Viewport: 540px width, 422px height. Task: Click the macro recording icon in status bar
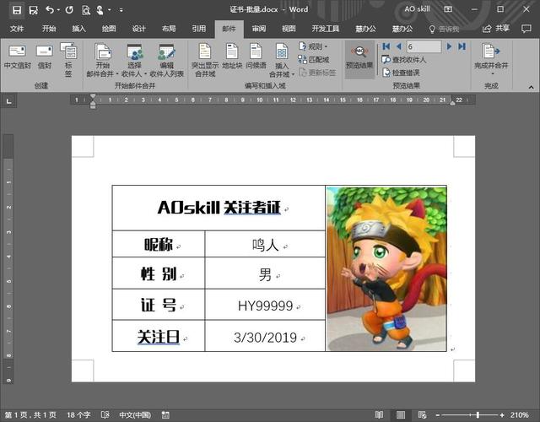(x=165, y=414)
